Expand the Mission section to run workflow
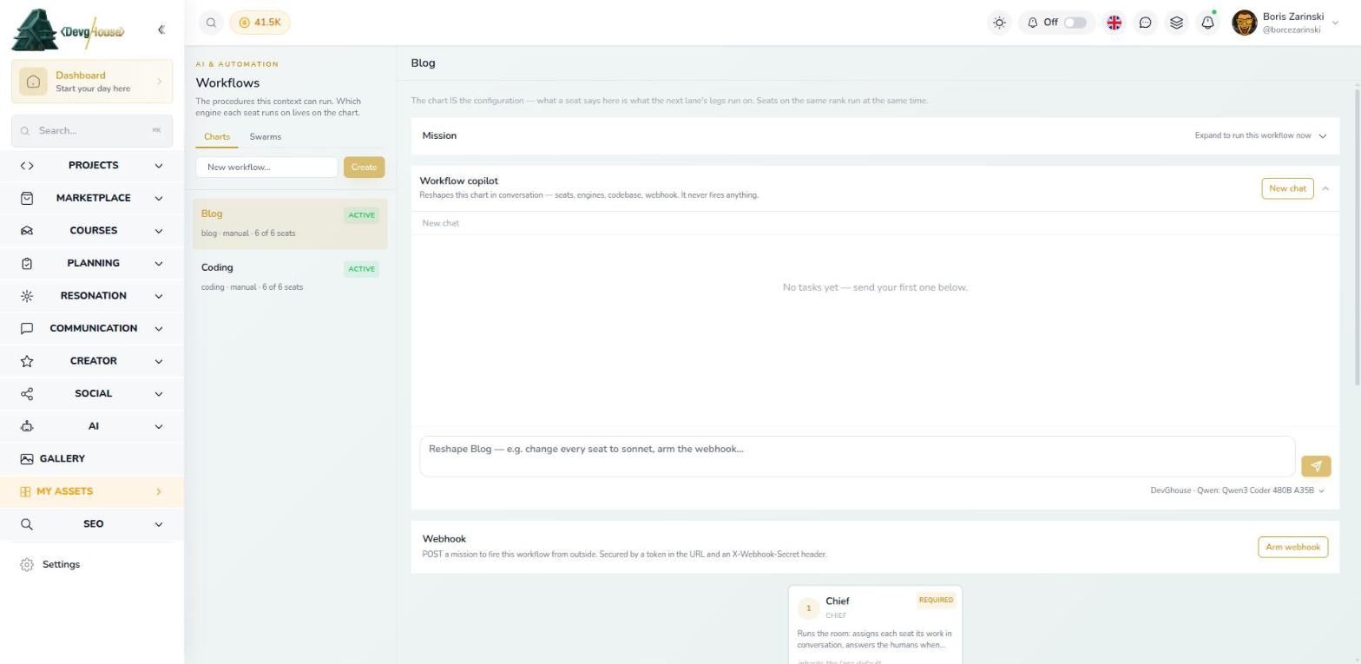 (x=1260, y=136)
